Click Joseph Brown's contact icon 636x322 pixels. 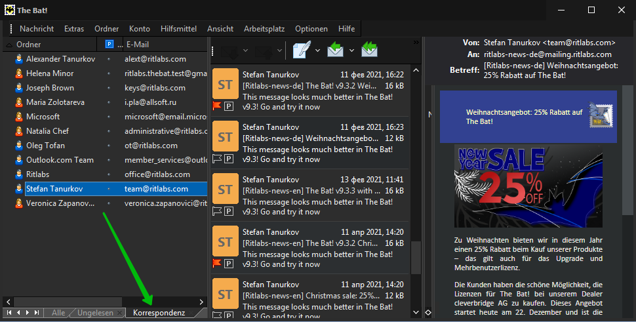(x=18, y=88)
